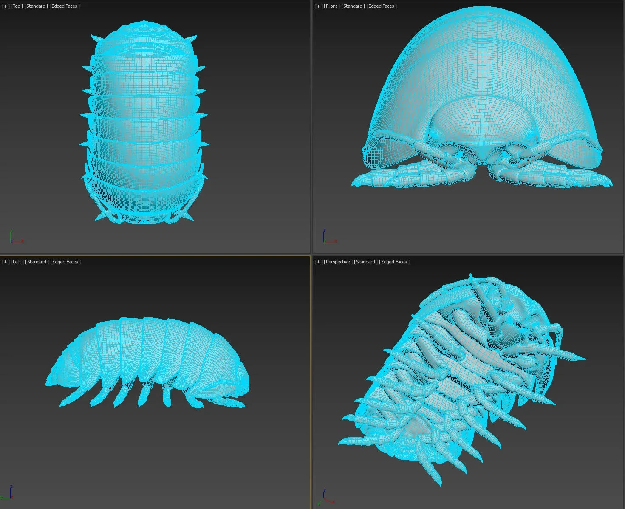Open the Standard shading menu in Left viewport

(36, 262)
